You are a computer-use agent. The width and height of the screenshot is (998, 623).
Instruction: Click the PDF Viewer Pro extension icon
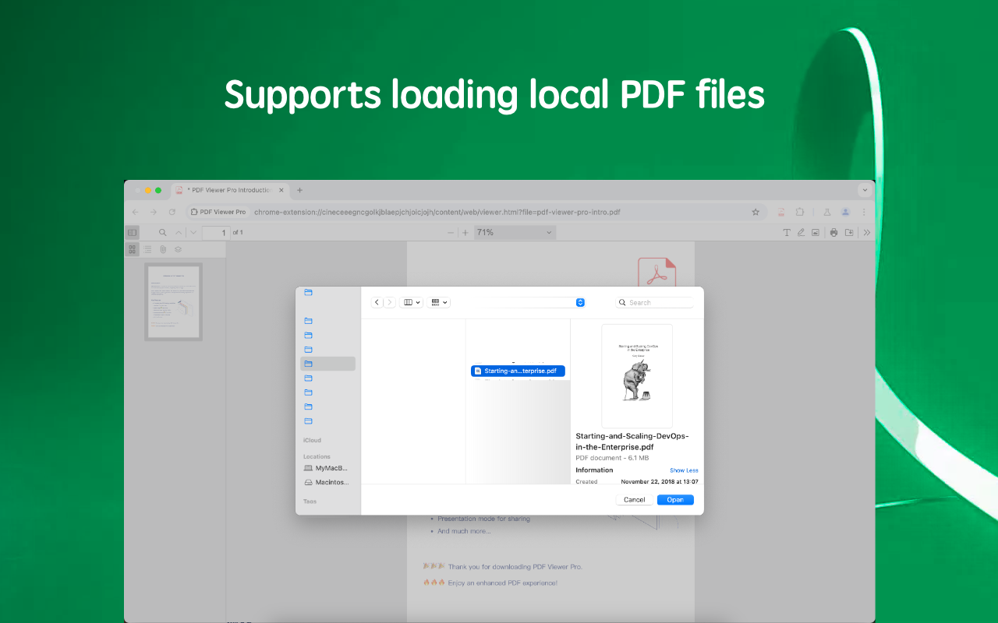tap(780, 212)
